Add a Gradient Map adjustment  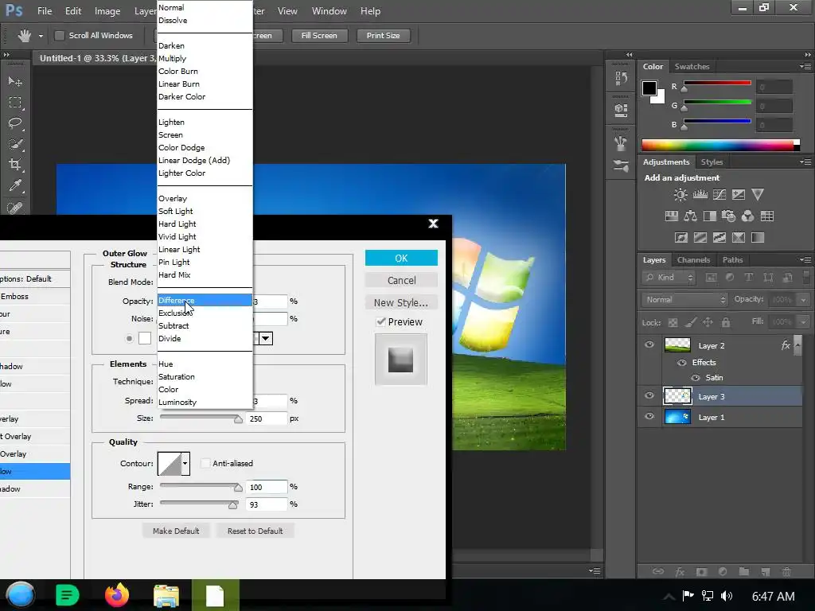758,238
